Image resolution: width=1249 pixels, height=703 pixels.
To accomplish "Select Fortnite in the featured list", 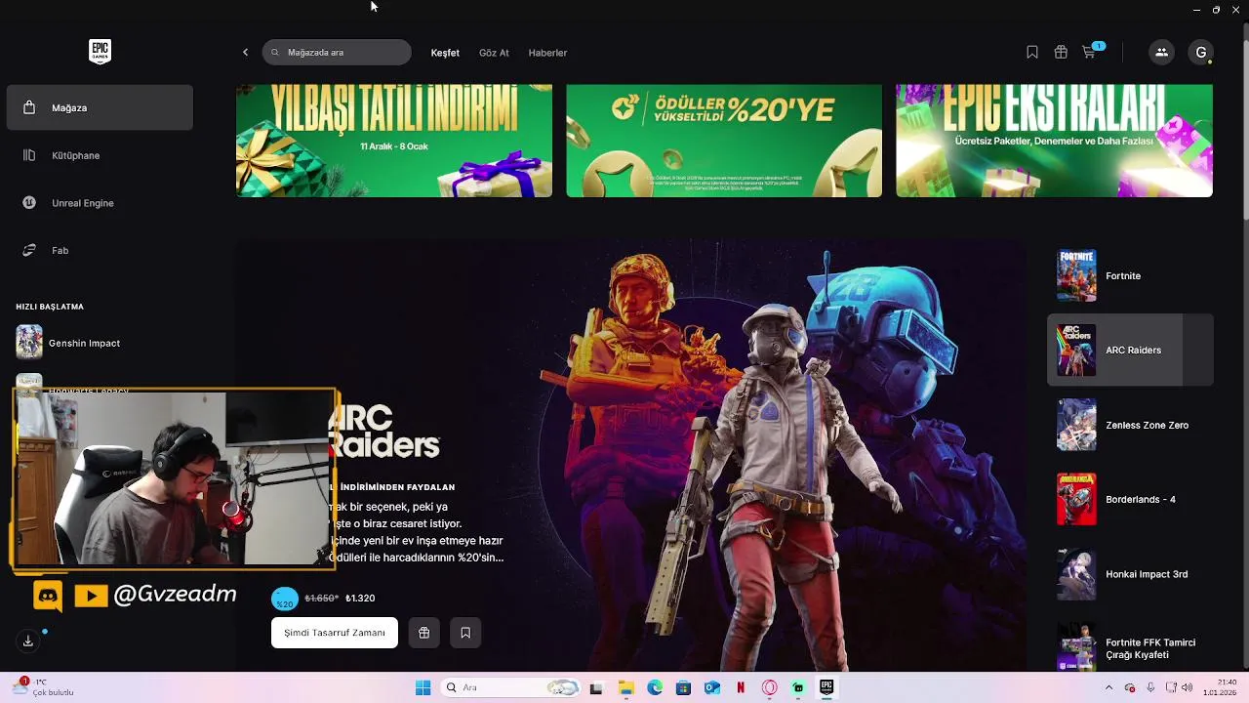I will click(1130, 275).
